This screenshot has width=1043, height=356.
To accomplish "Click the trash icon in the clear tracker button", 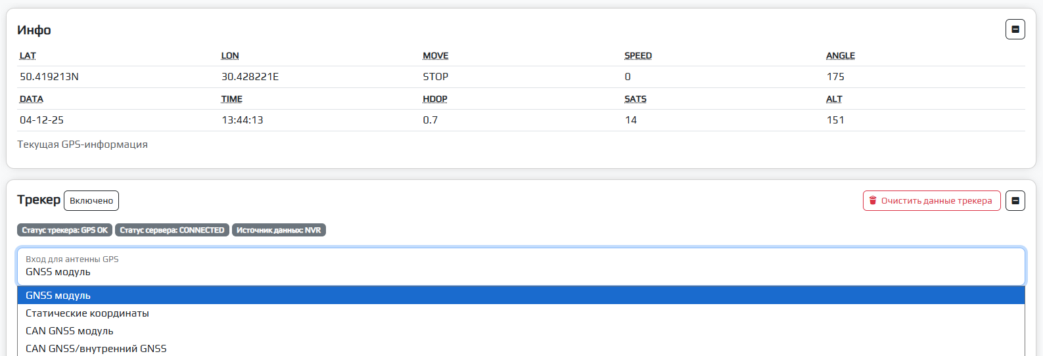I will click(x=873, y=200).
